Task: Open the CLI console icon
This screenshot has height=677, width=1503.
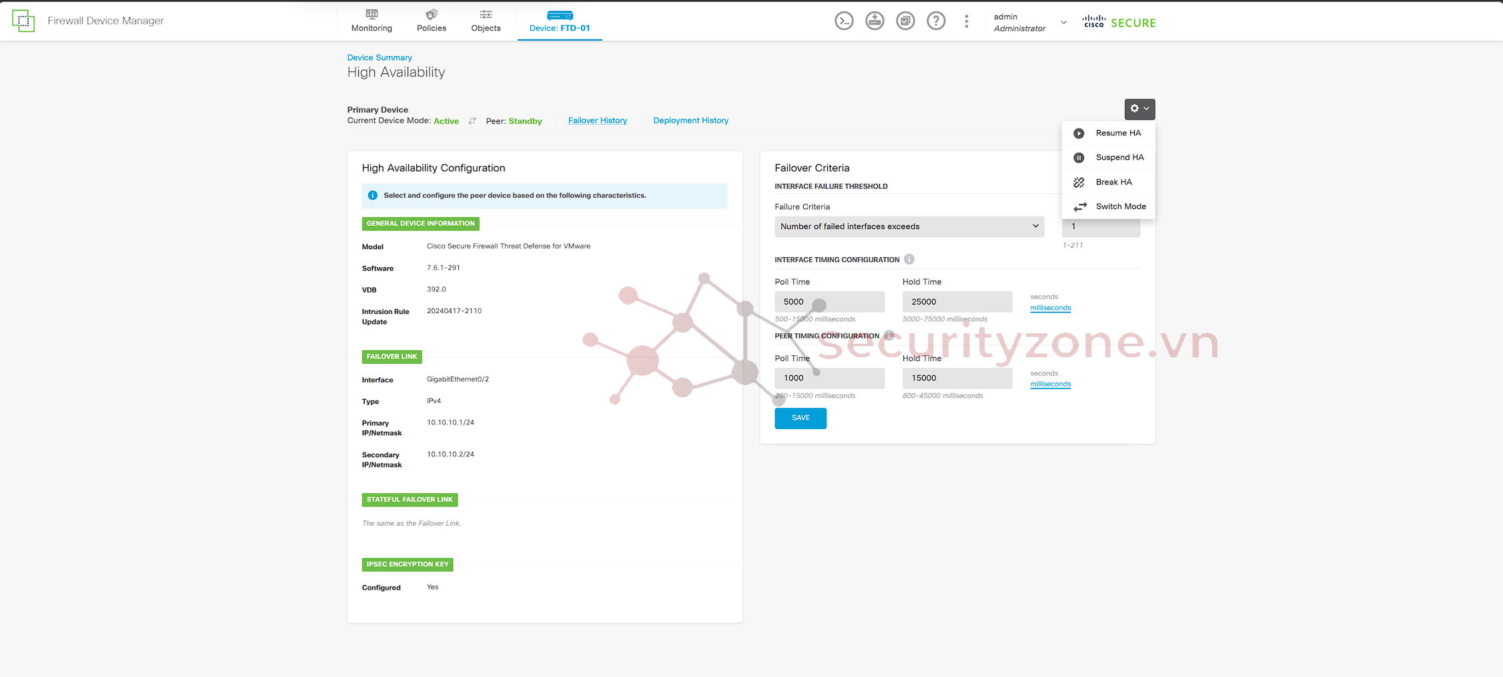Action: (844, 21)
